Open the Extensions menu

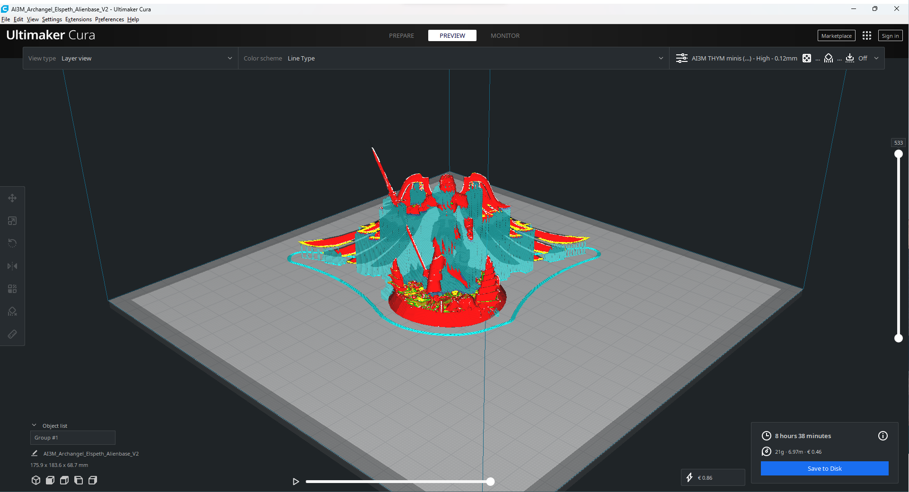(x=79, y=19)
